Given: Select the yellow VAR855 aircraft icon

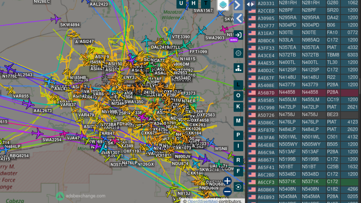Looking at the screenshot, I should [x=10, y=91].
